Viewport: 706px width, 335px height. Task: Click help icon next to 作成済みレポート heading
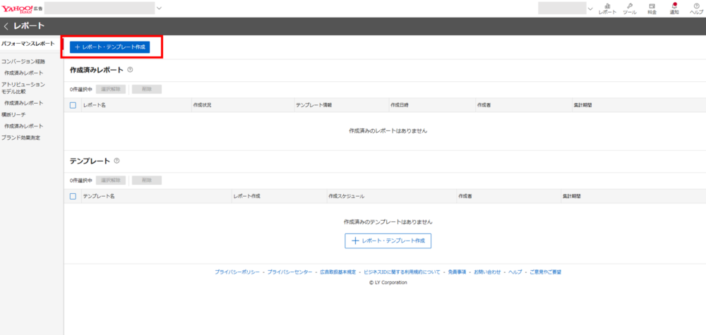(x=130, y=70)
